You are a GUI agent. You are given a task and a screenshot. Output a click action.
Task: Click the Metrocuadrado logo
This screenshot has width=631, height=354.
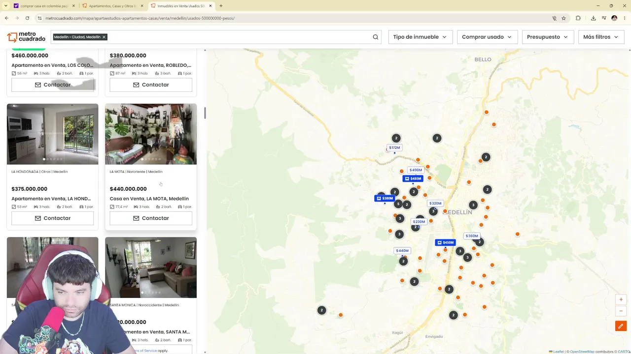click(x=26, y=37)
